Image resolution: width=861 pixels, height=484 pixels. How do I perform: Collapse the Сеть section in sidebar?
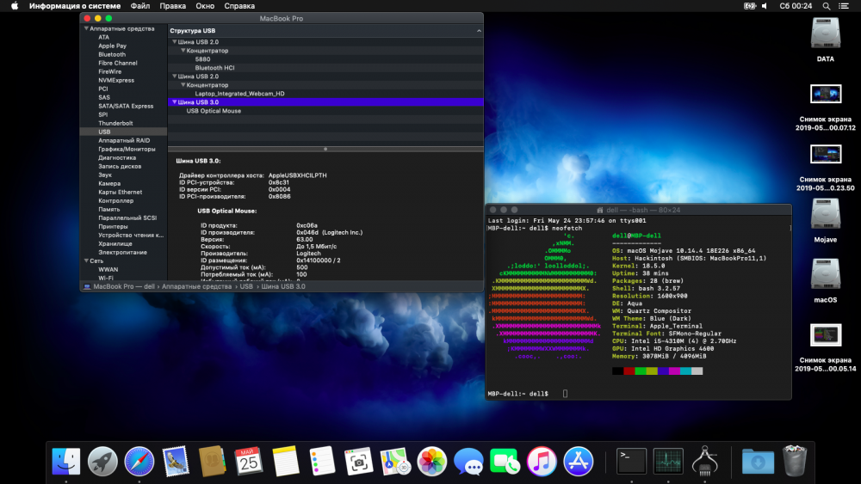tap(86, 260)
